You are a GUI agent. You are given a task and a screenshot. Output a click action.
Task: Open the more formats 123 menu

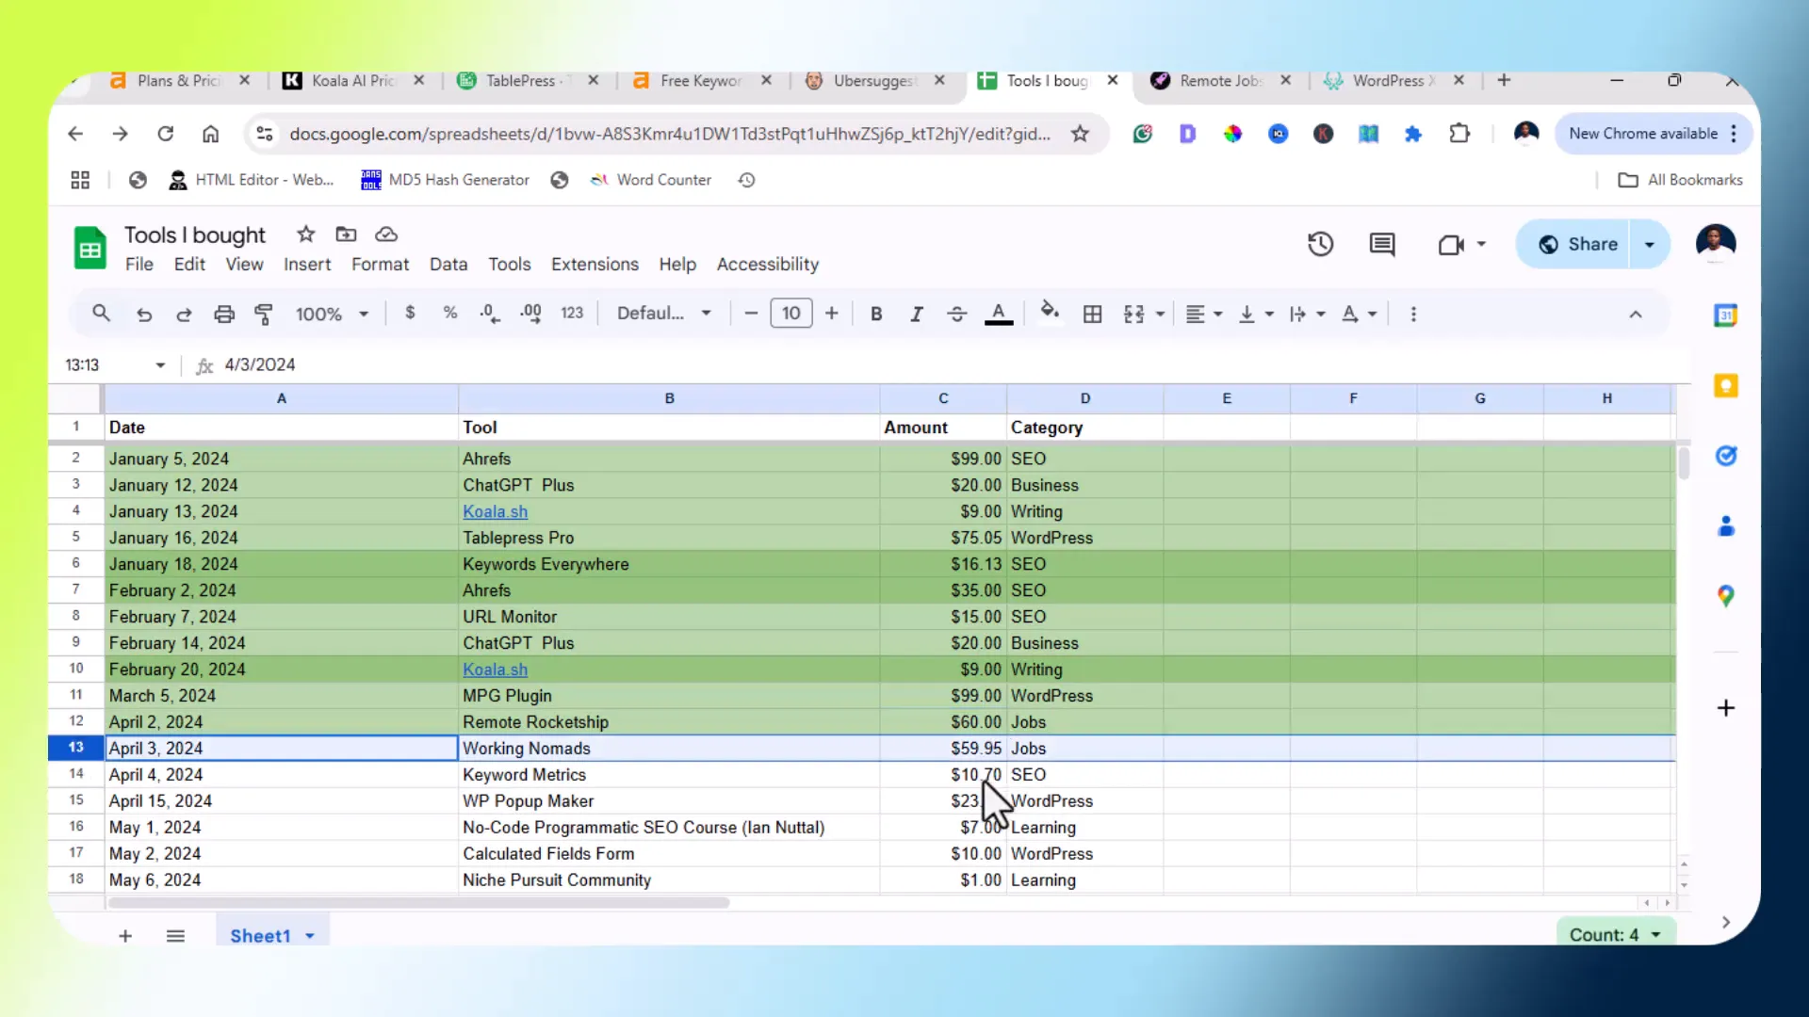[x=572, y=314]
